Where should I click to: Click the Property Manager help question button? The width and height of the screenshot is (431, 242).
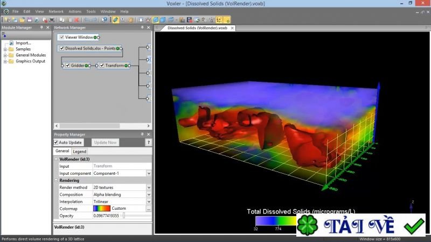[149, 143]
